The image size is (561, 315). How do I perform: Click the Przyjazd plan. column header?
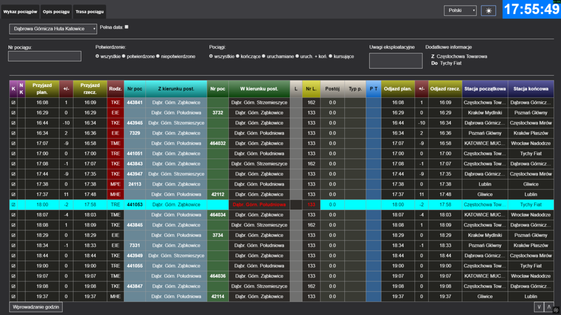pos(42,89)
